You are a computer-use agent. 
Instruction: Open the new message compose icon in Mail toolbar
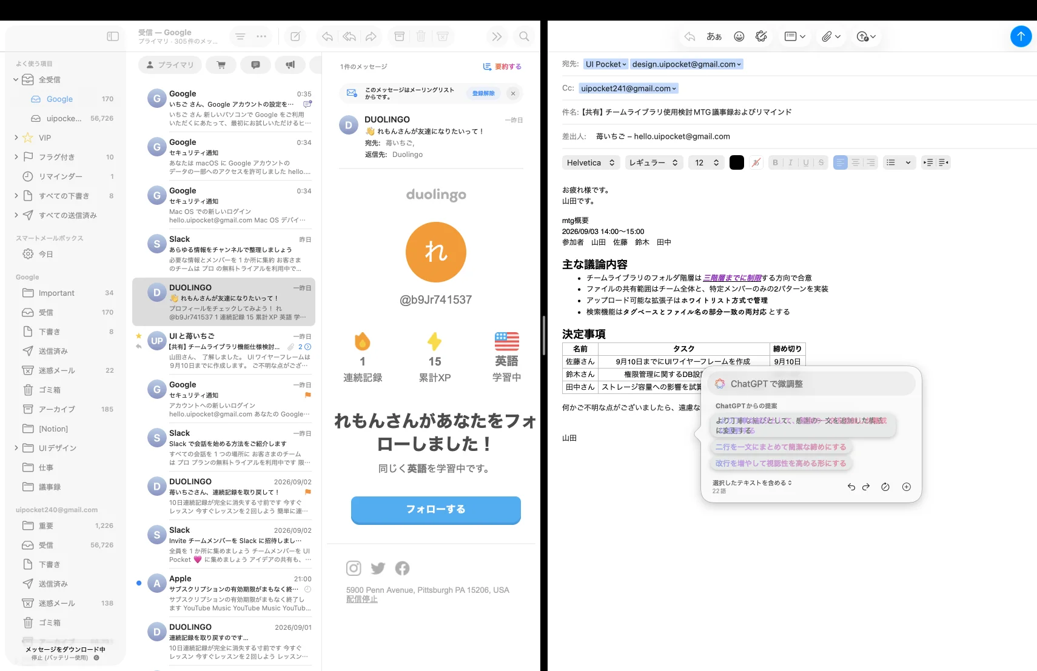pos(295,36)
